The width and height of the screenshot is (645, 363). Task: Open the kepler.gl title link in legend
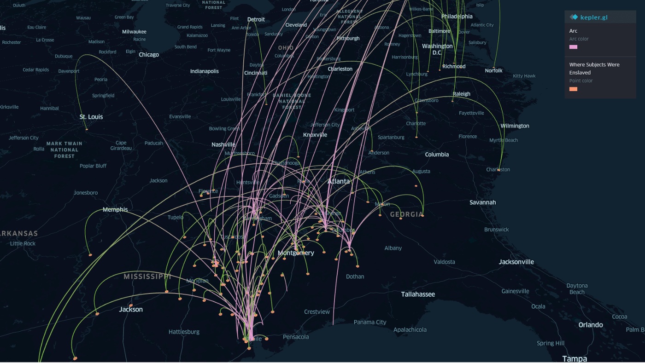tap(594, 17)
